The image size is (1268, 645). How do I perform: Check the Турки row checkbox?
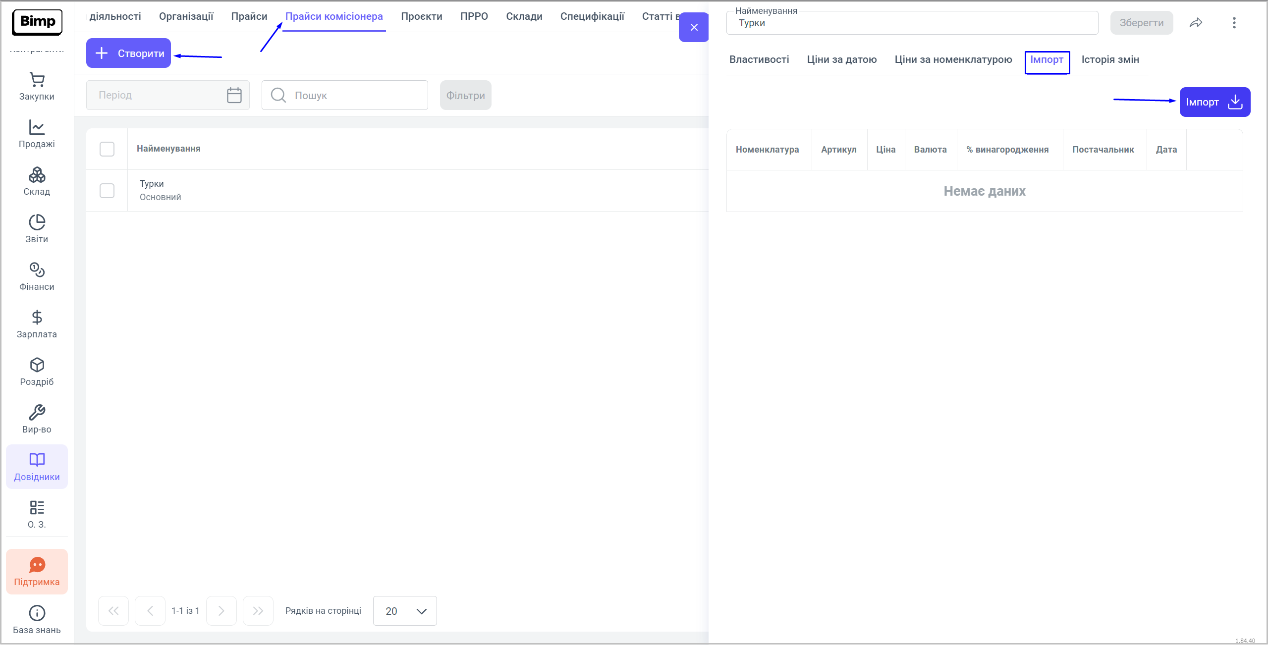107,191
